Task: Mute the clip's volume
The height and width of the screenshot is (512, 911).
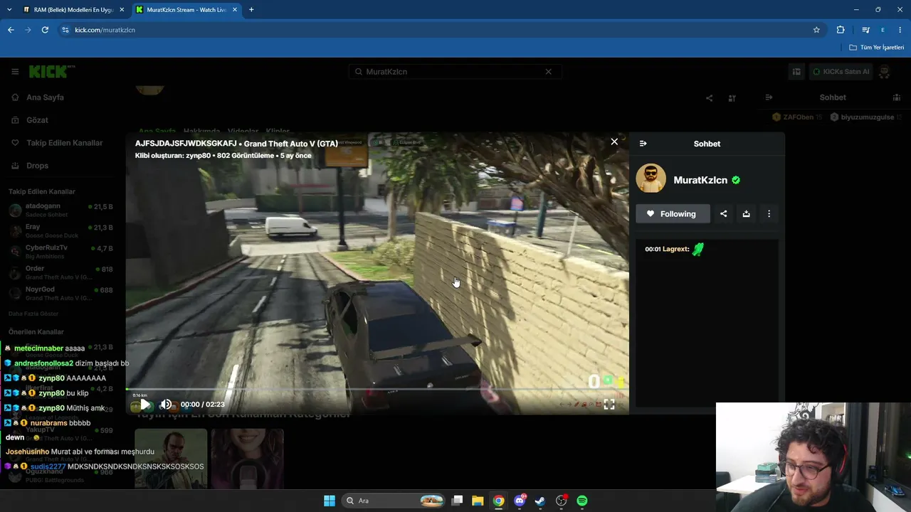Action: (x=166, y=404)
